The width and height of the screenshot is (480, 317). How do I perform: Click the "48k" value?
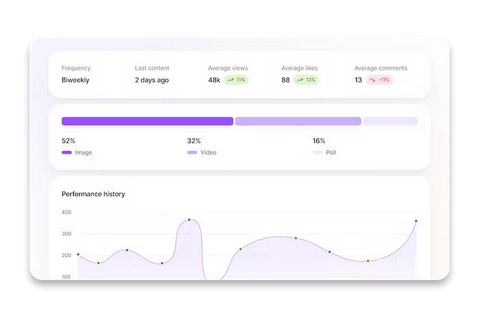(214, 80)
